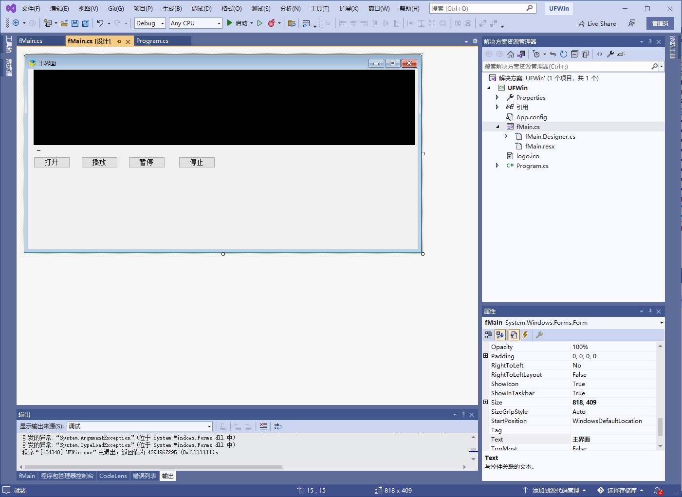Open the fMain object selector dropdown in Properties
The width and height of the screenshot is (682, 497).
(662, 323)
